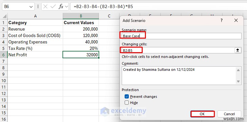Click the comment scrollbar down arrow
247x122 pixels.
(238, 81)
